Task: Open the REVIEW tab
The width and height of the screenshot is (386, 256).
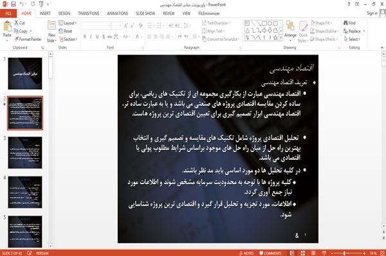Action: coord(169,13)
